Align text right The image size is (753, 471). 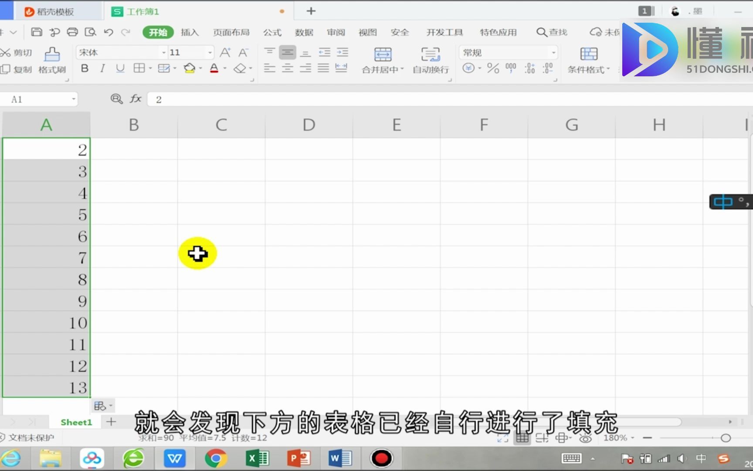(x=305, y=68)
